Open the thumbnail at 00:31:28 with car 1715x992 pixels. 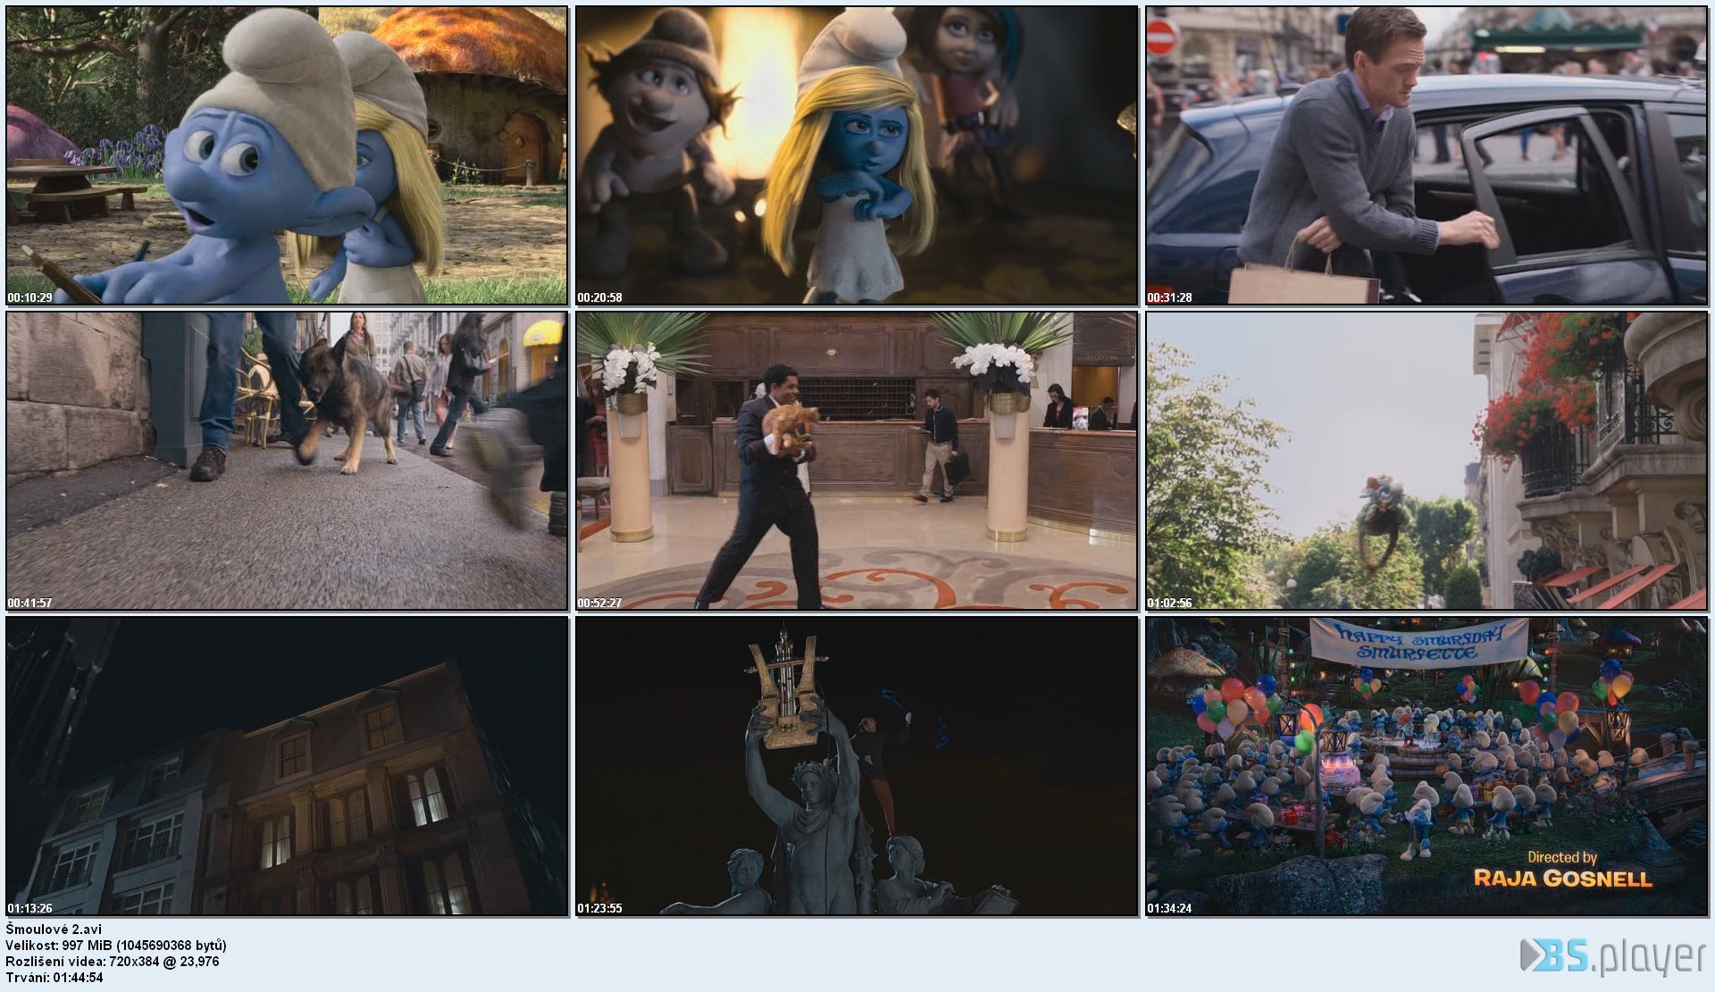[1426, 154]
